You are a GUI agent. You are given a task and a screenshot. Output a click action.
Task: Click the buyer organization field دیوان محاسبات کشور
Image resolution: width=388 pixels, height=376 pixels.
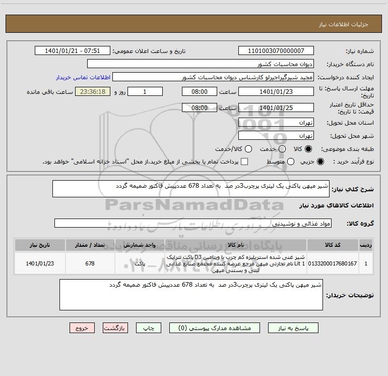pyautogui.click(x=201, y=64)
